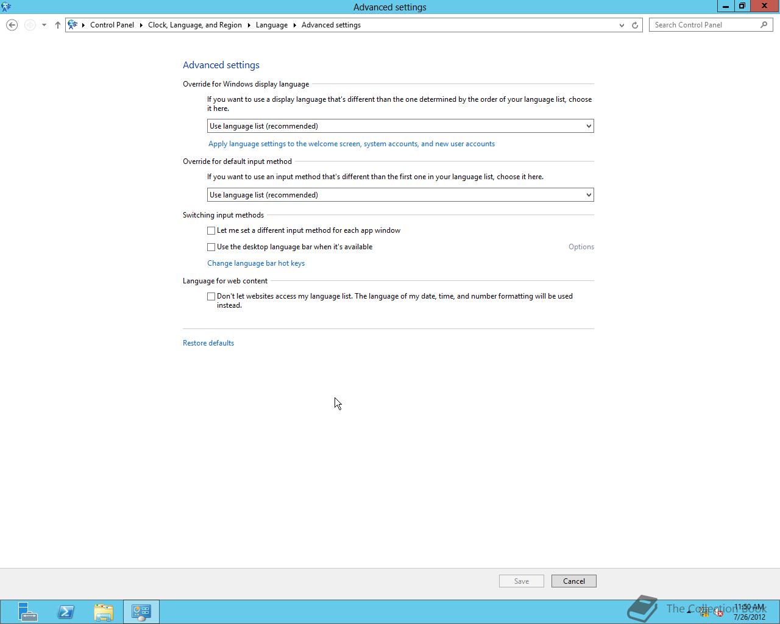
Task: Open Server Manager from taskbar
Action: pyautogui.click(x=27, y=612)
